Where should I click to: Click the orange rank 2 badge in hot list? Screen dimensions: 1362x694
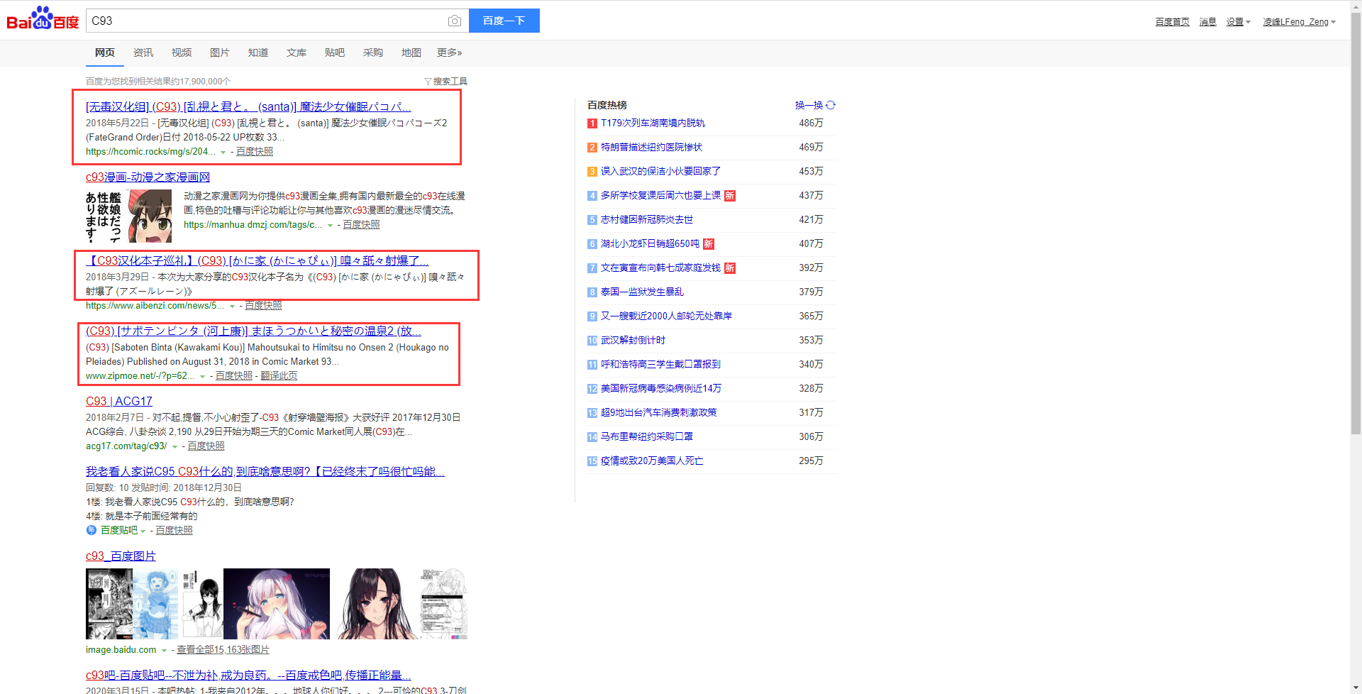592,148
